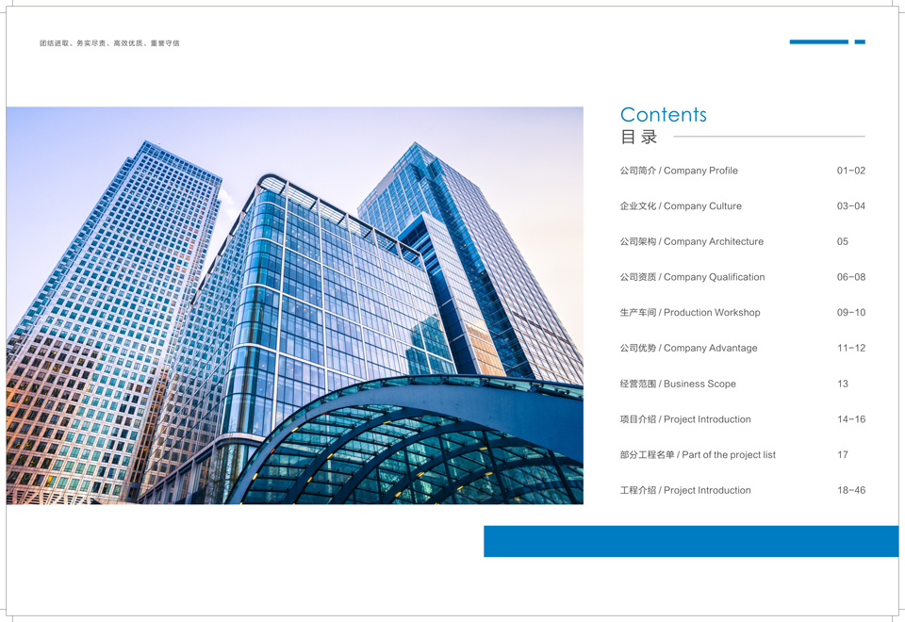Screen dimensions: 905x622
Task: Select the Company Architecture entry
Action: pyautogui.click(x=691, y=242)
